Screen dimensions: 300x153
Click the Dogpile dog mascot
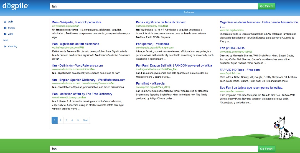(284, 127)
